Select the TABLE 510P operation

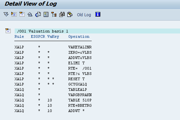point(80,100)
